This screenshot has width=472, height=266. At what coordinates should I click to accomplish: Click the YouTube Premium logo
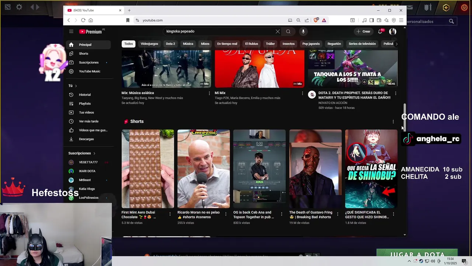point(90,32)
